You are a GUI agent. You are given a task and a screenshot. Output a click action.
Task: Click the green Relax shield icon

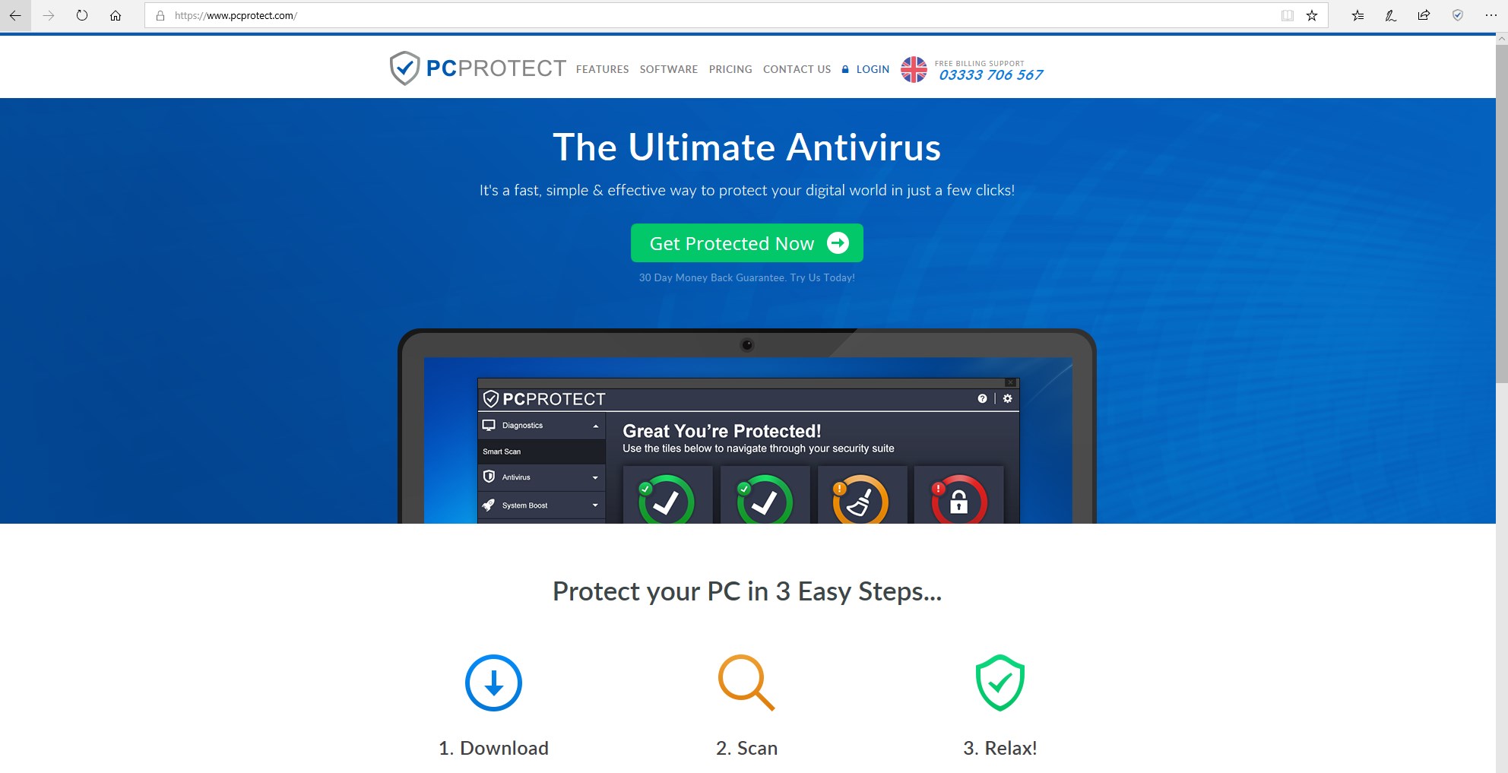click(x=1000, y=683)
